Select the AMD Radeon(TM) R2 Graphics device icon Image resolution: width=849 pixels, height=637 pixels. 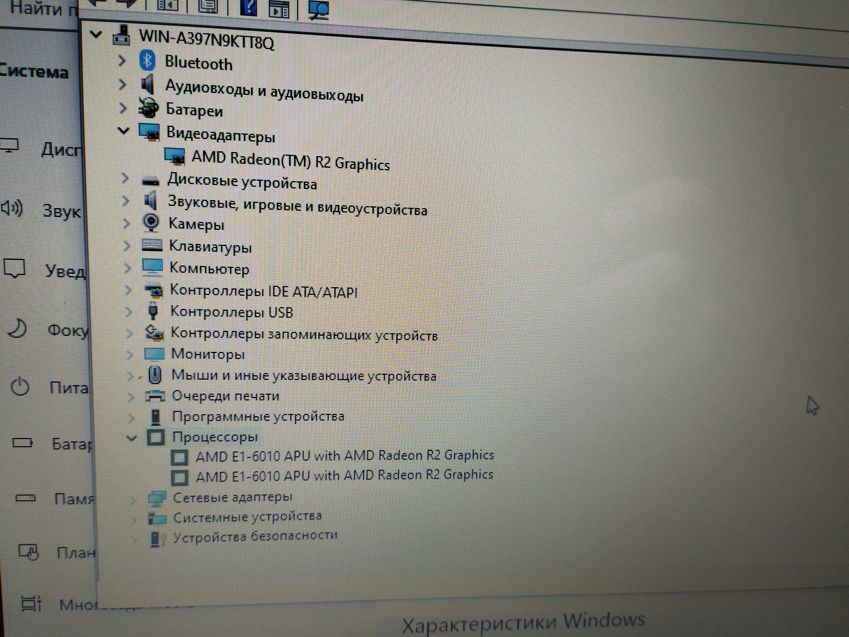coord(175,156)
